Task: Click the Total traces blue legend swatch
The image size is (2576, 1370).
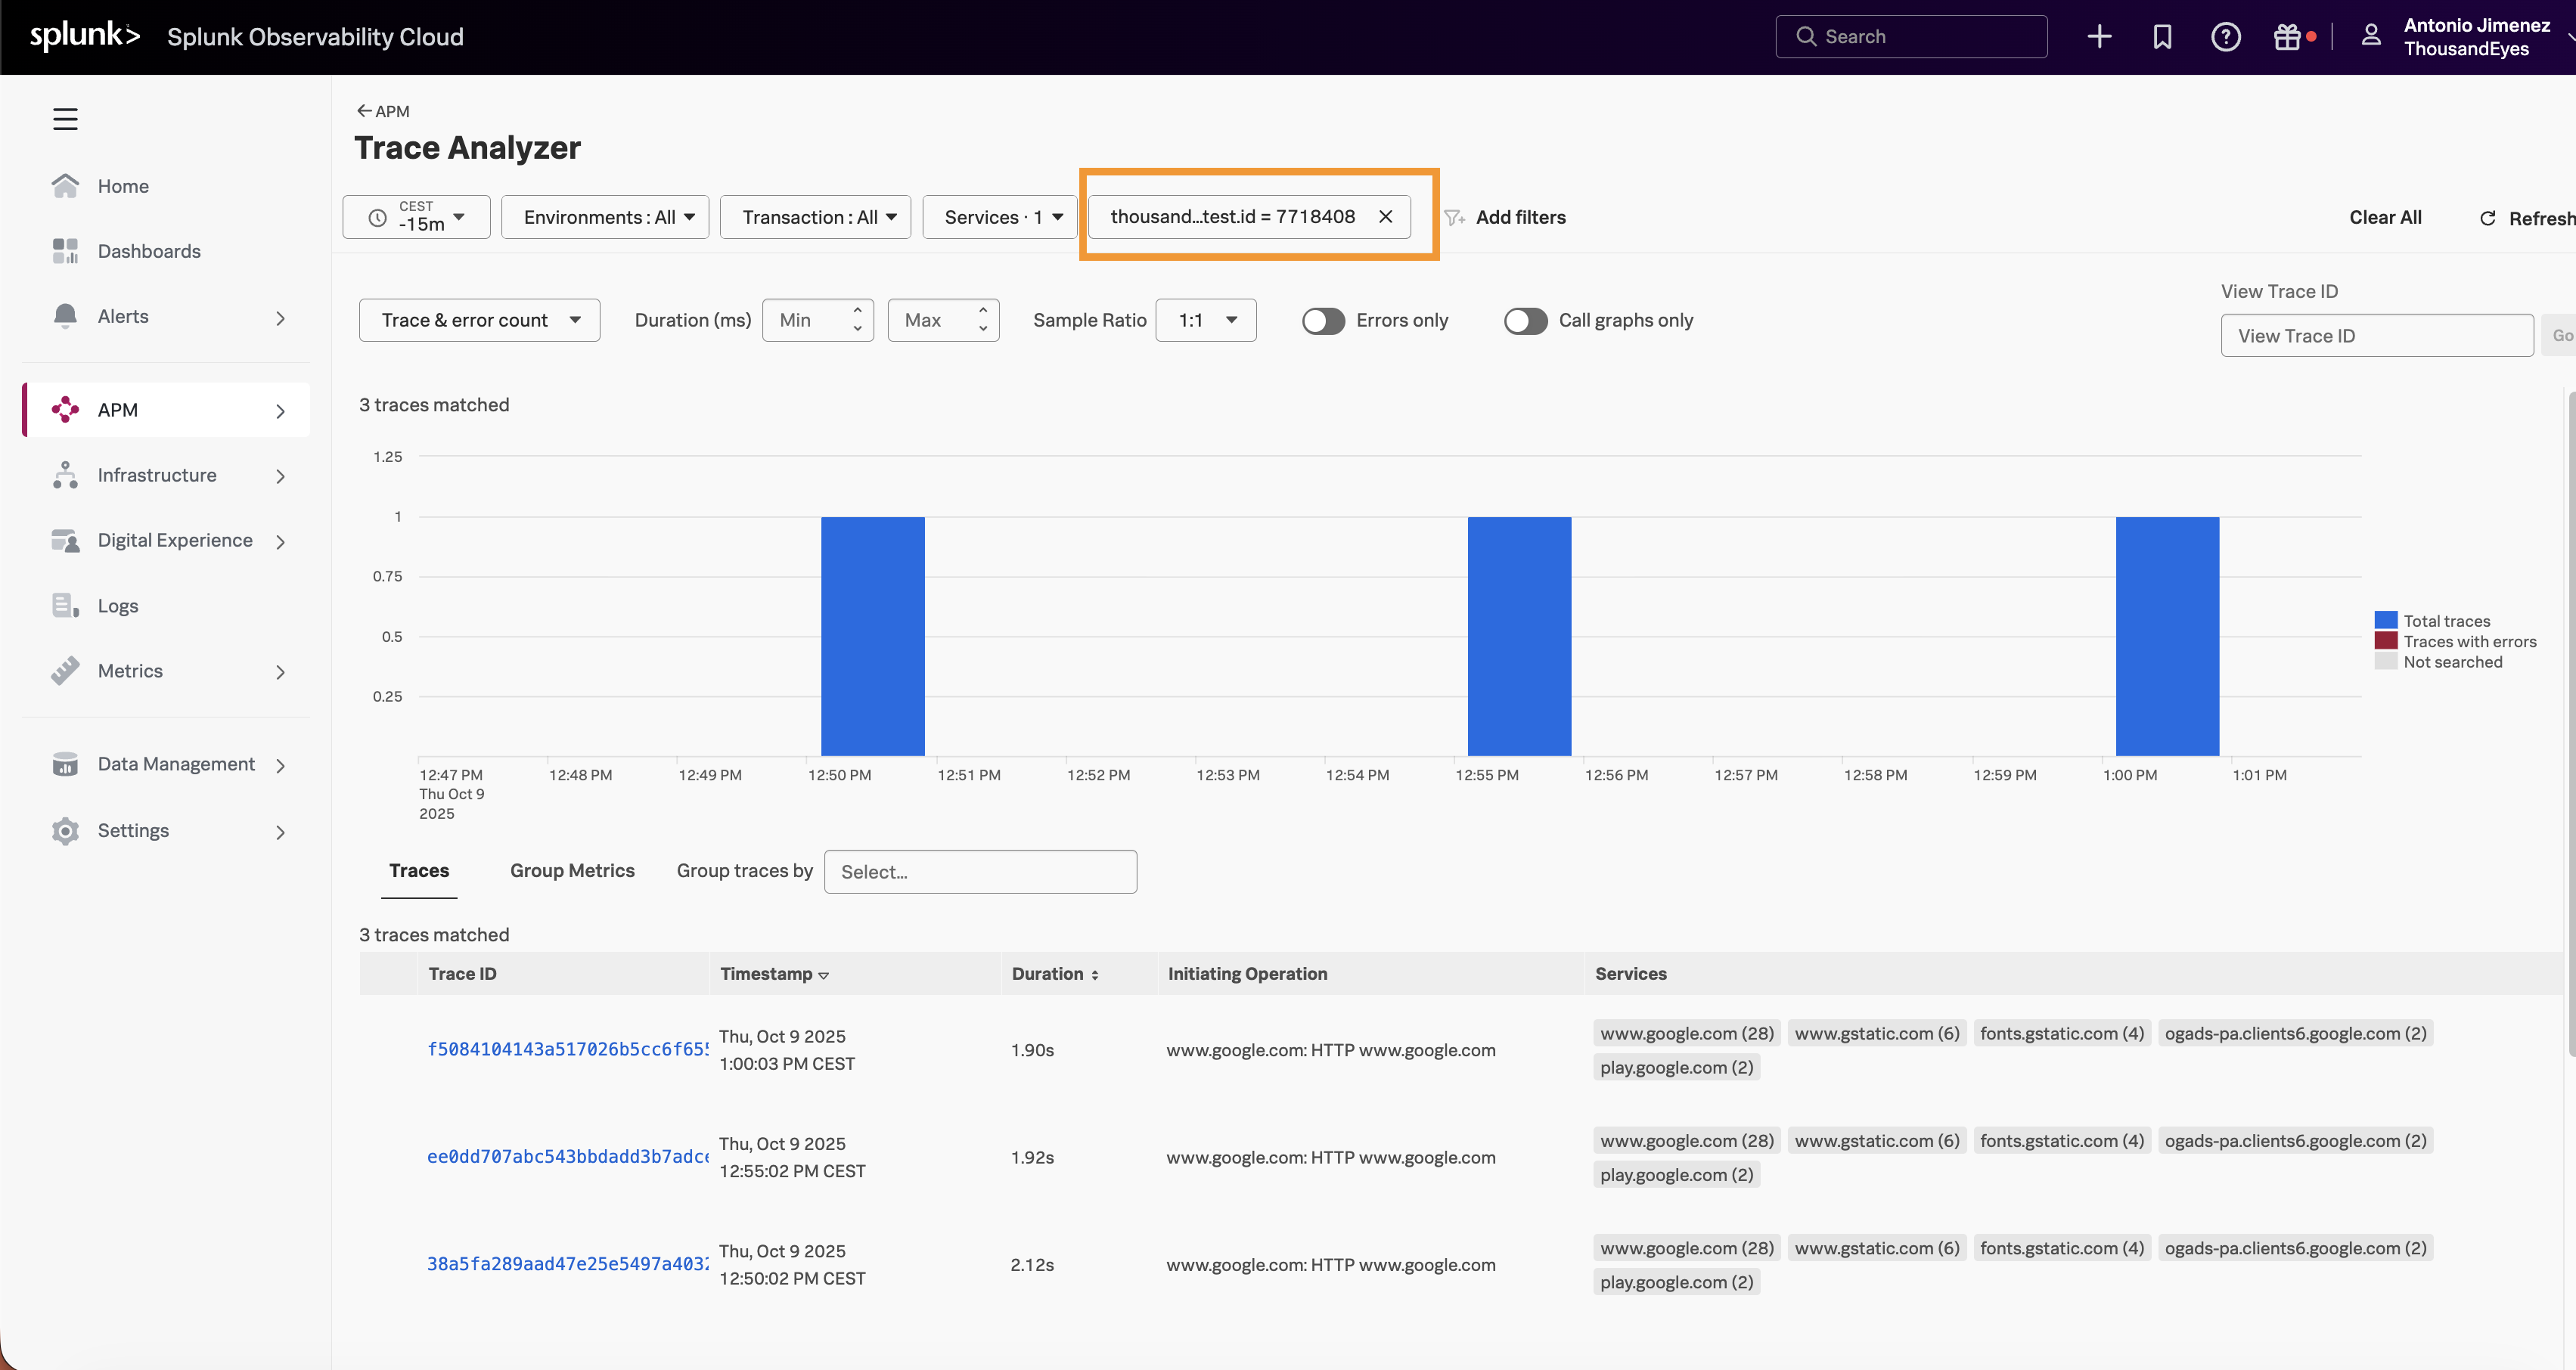Action: coord(2386,620)
